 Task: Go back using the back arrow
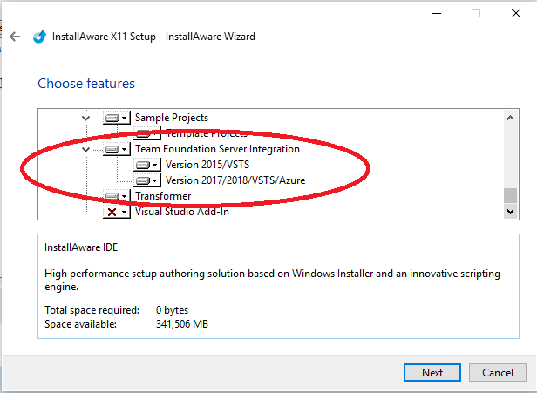(x=15, y=37)
